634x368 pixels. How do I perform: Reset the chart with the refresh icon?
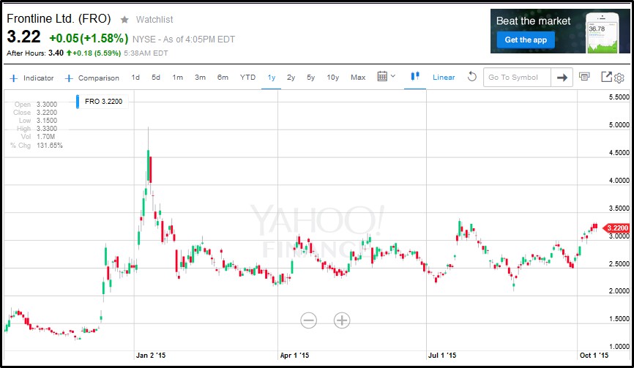click(x=472, y=76)
